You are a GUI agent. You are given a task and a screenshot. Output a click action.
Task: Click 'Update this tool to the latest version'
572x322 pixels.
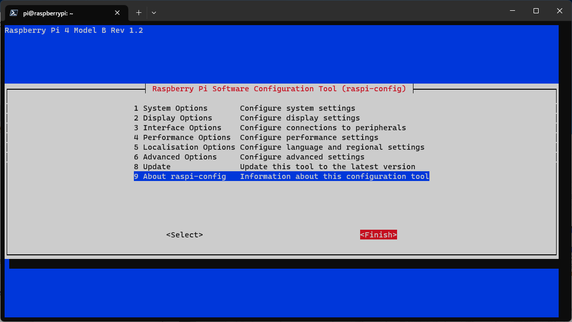(328, 167)
